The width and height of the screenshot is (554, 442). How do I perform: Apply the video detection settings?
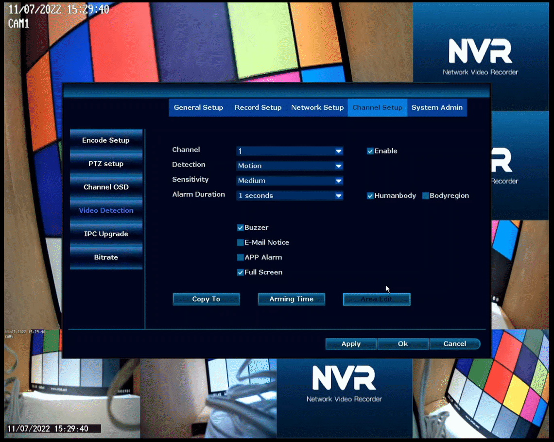point(351,344)
